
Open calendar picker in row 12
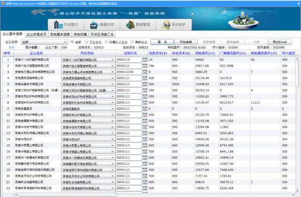point(145,127)
